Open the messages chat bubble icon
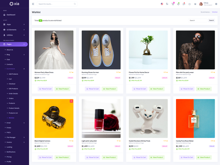Viewport: 220px width, 165px height. click(184, 4)
